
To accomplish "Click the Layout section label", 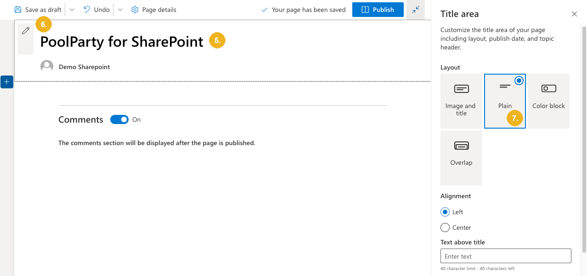I will coord(450,67).
